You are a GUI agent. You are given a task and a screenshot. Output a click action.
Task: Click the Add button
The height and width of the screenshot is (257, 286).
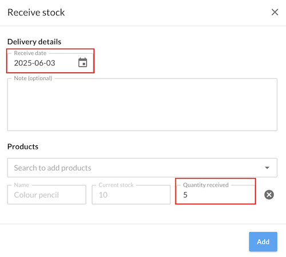[x=263, y=242]
